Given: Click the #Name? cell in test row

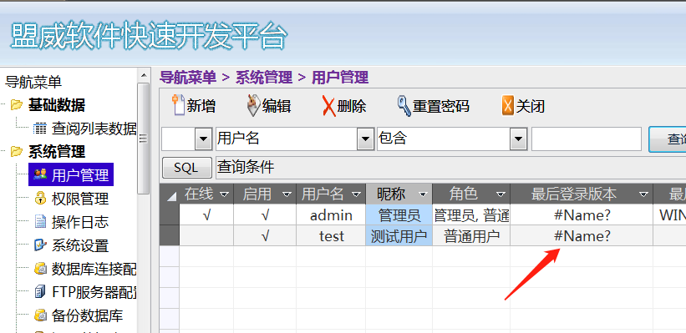Looking at the screenshot, I should pos(582,236).
